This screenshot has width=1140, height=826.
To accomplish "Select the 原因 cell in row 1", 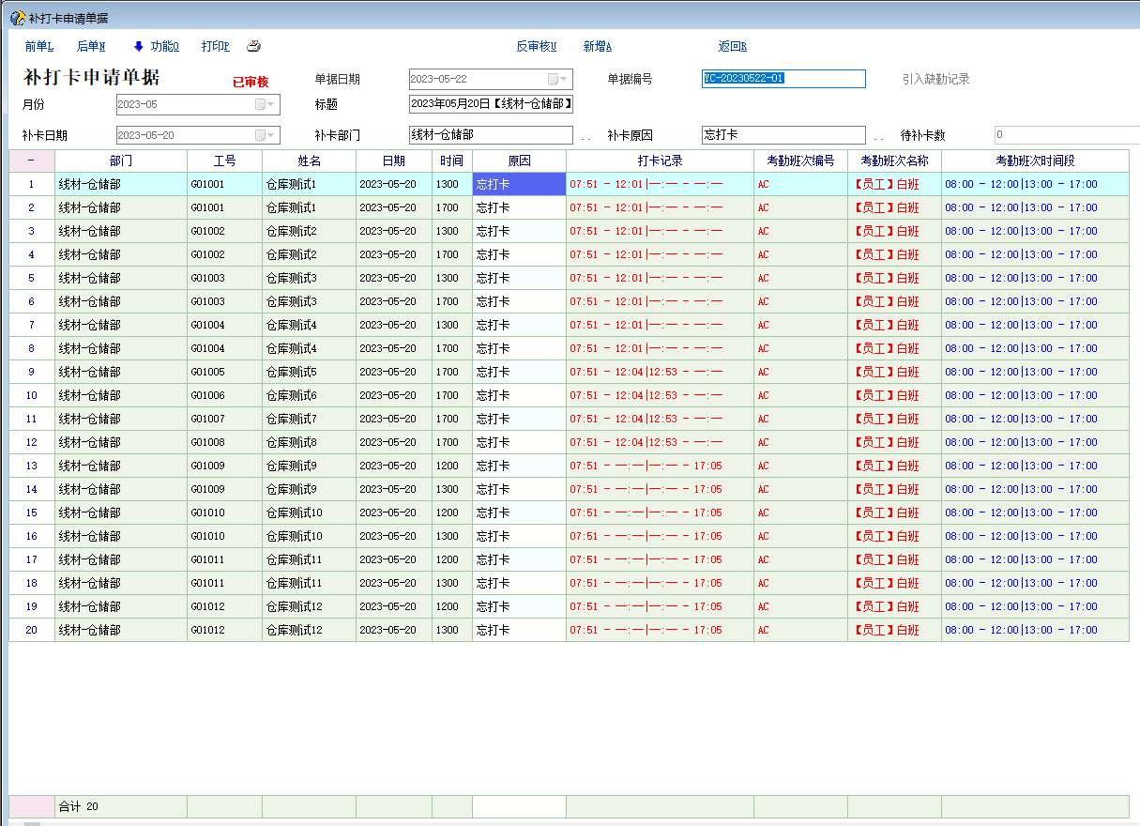I will 519,184.
